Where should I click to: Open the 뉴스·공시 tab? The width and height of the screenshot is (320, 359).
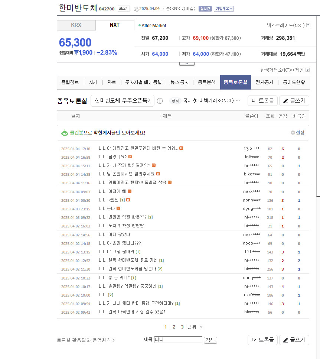[180, 82]
